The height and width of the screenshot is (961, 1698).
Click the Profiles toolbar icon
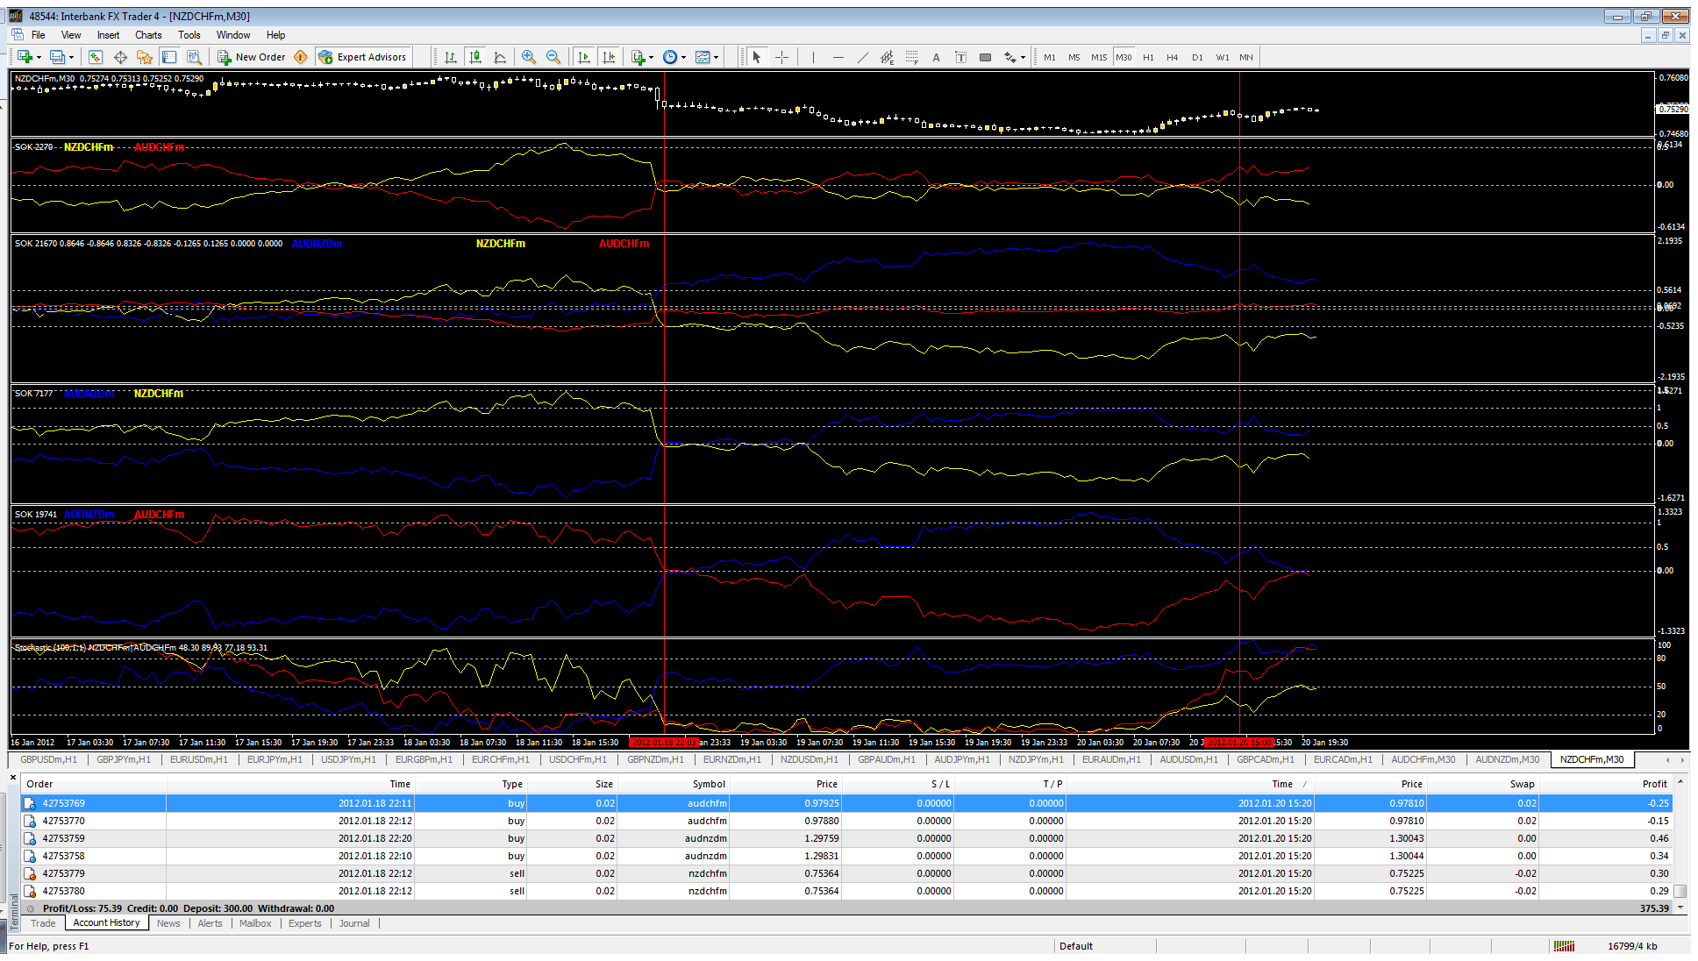coord(57,57)
